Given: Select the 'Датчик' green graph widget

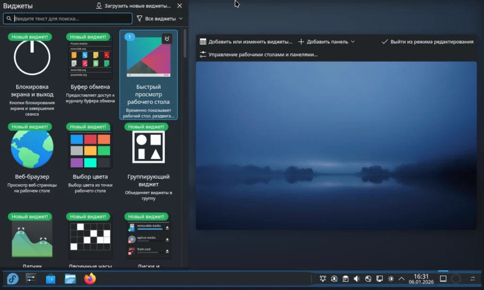Looking at the screenshot, I should coord(32,239).
